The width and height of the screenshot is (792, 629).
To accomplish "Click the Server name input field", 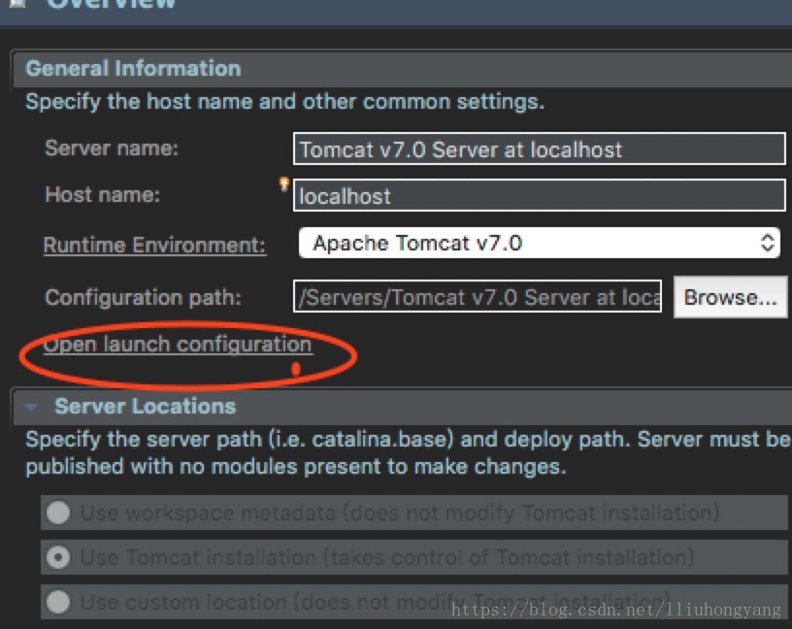I will (539, 149).
